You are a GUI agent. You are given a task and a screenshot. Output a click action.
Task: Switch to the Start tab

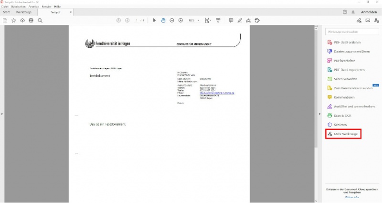coord(6,12)
